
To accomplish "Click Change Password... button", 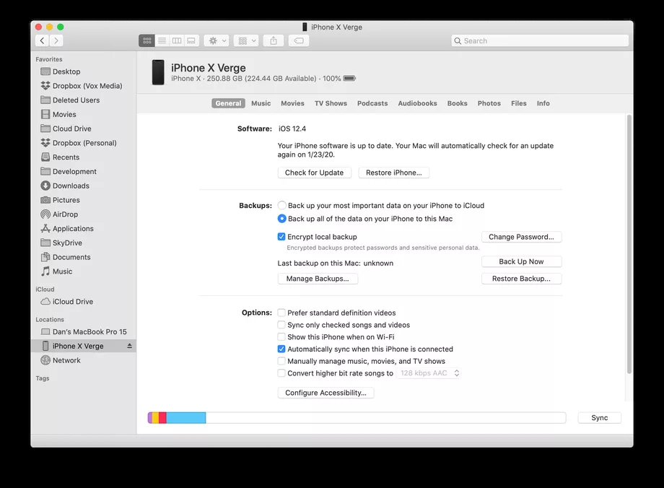I will tap(521, 237).
